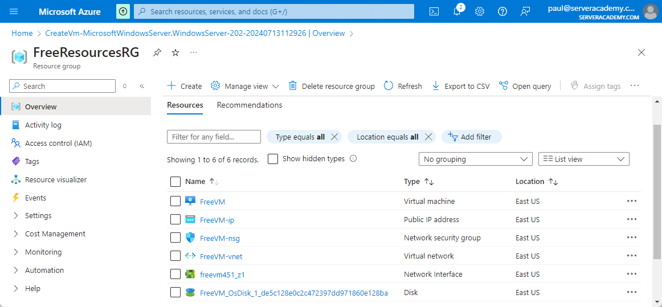The height and width of the screenshot is (307, 662).
Task: Open more actions for the freevm451_z1 row
Action: (x=632, y=274)
